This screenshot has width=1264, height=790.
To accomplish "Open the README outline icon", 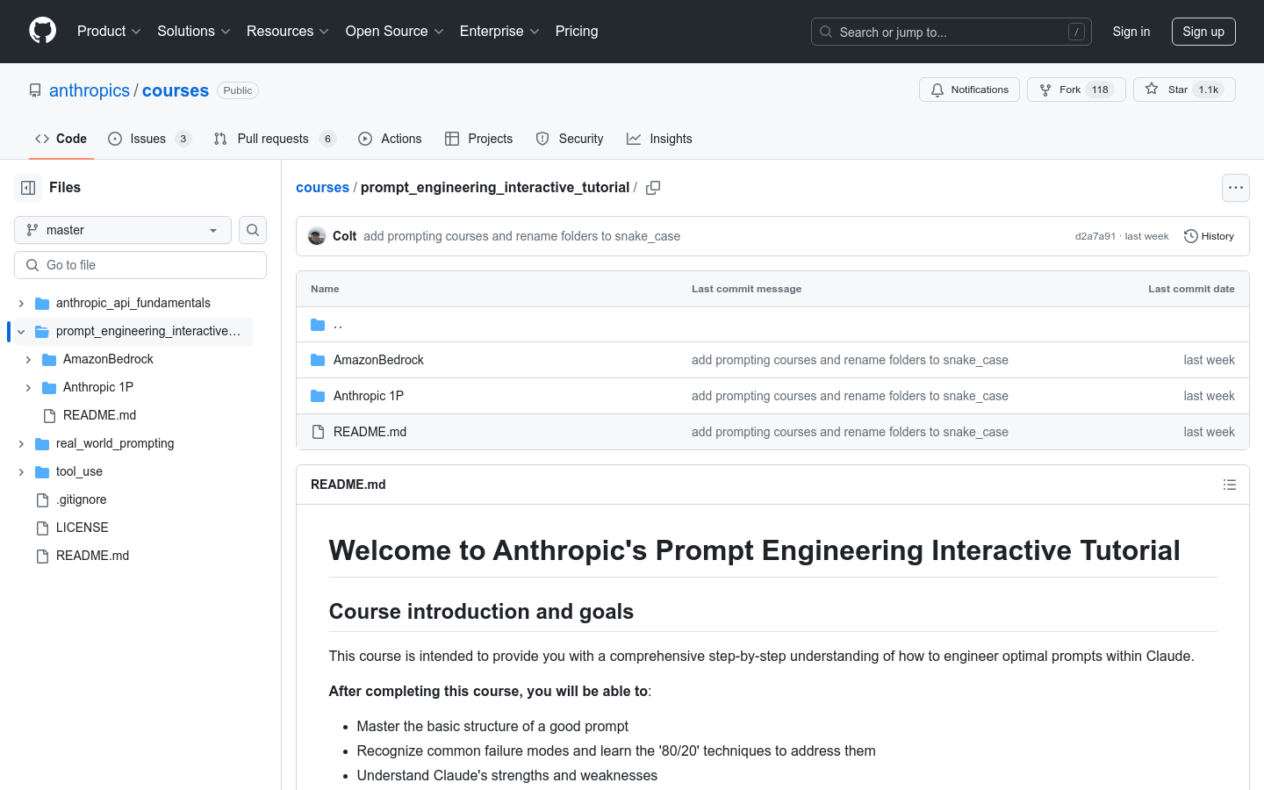I will pos(1230,485).
